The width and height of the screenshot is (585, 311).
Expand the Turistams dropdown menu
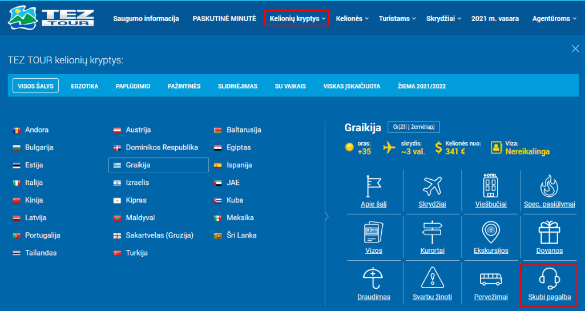[x=397, y=18]
